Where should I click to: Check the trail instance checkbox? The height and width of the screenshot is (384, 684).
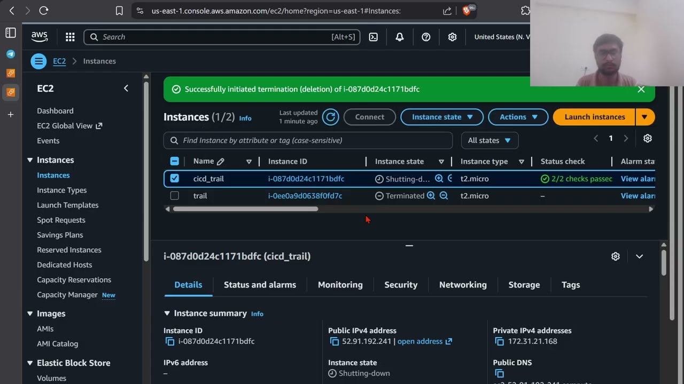coord(174,196)
